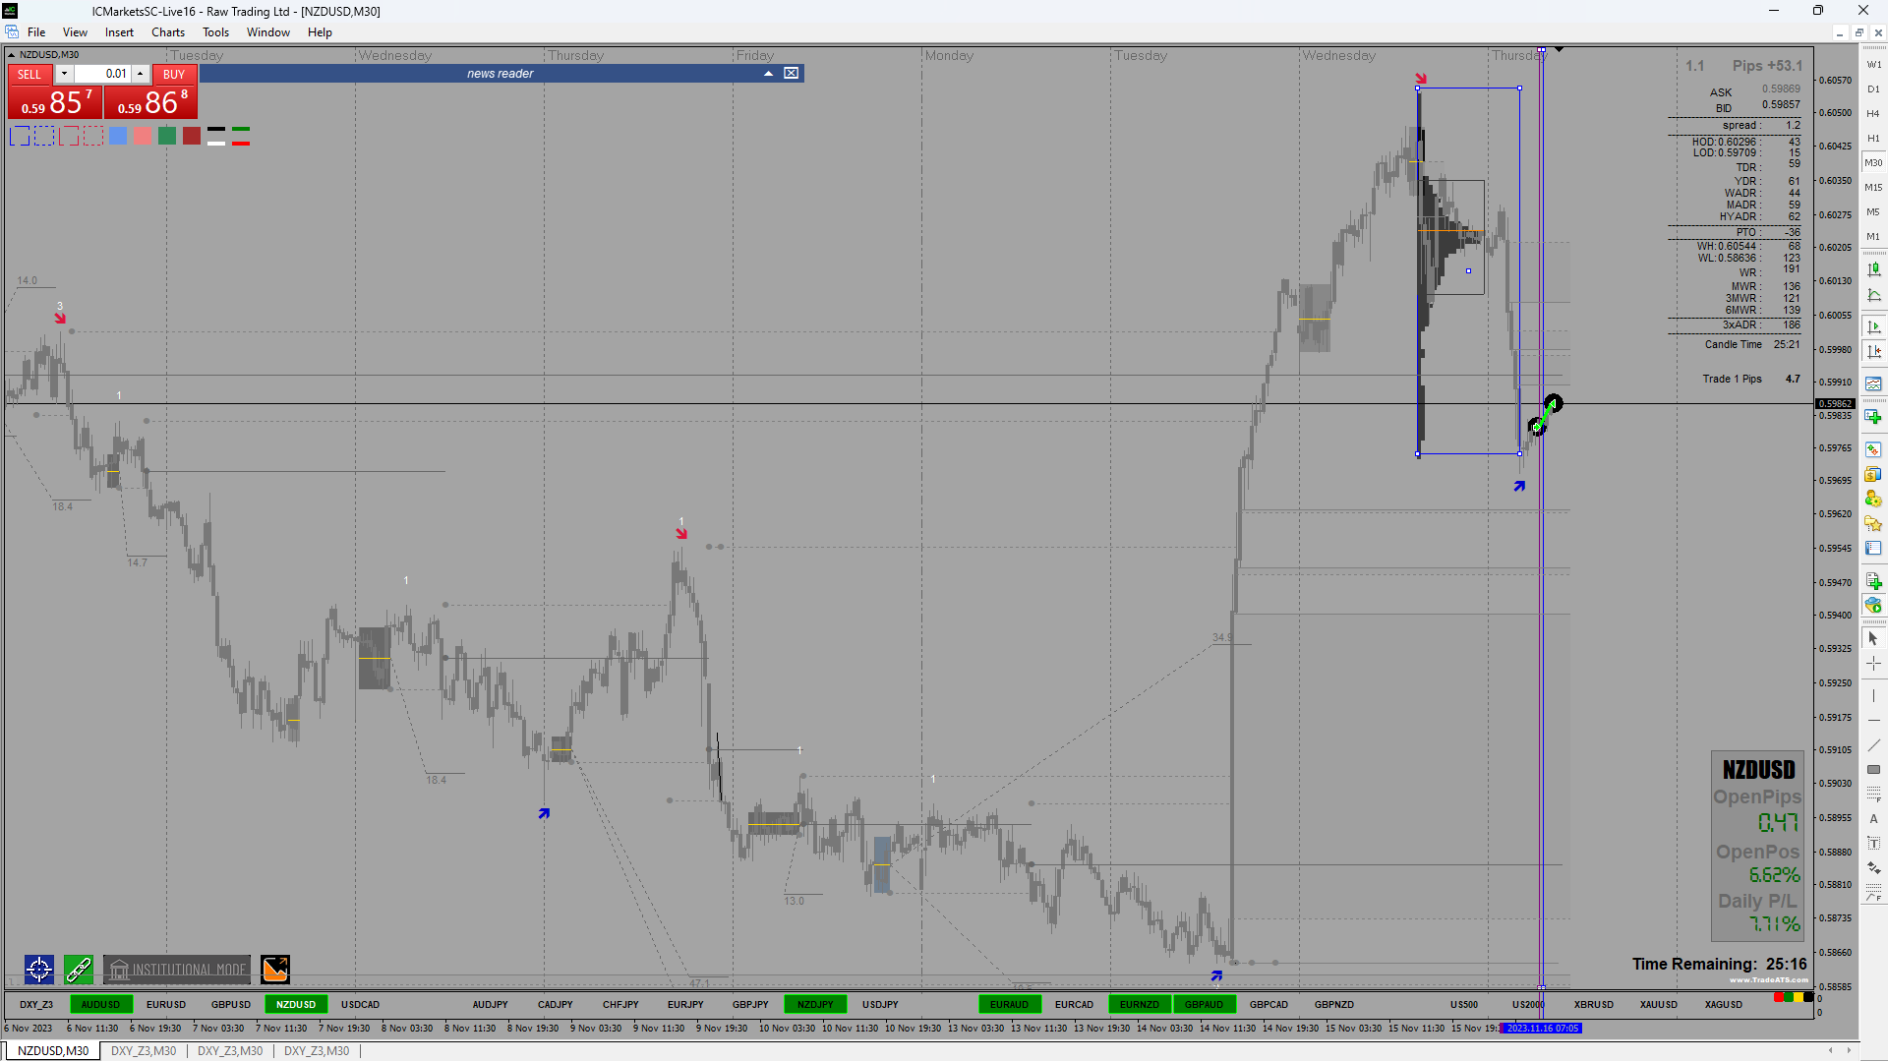Click the candlestick chart type icon
1888x1062 pixels.
pos(1873,269)
